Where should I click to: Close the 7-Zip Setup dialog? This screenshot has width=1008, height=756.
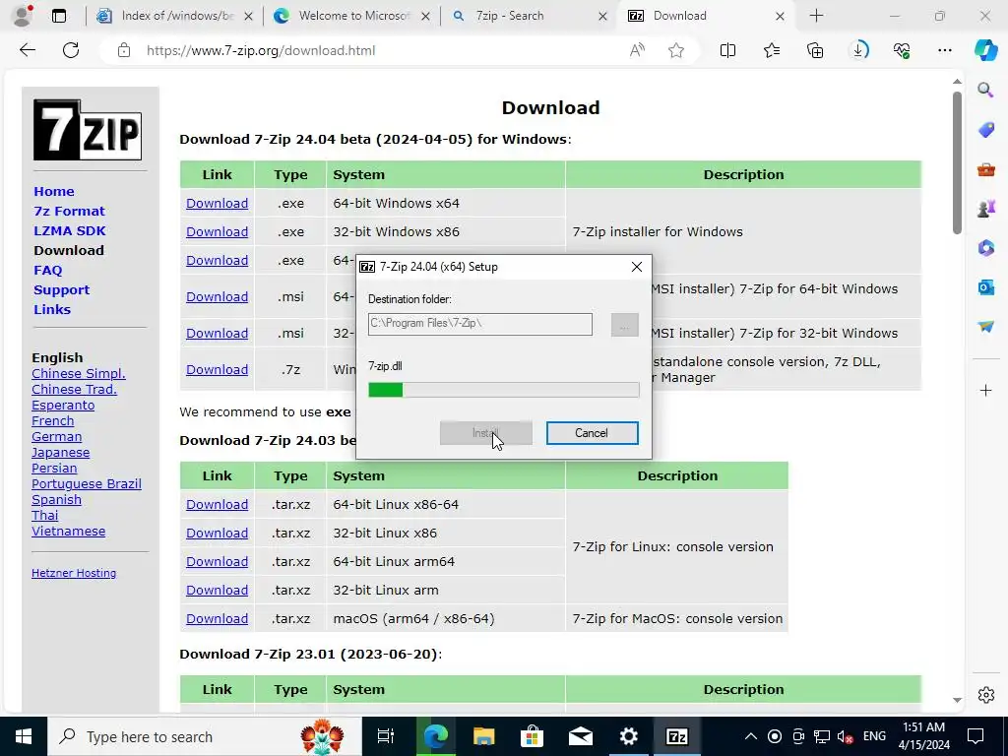(637, 266)
